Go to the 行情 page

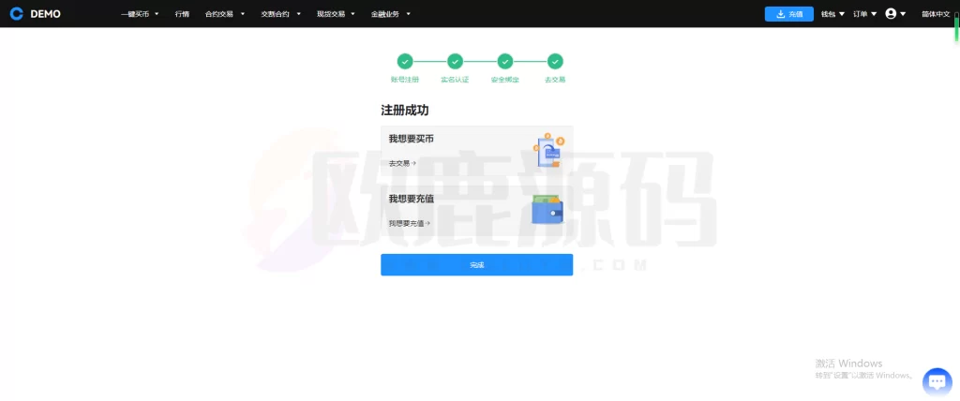pyautogui.click(x=182, y=13)
